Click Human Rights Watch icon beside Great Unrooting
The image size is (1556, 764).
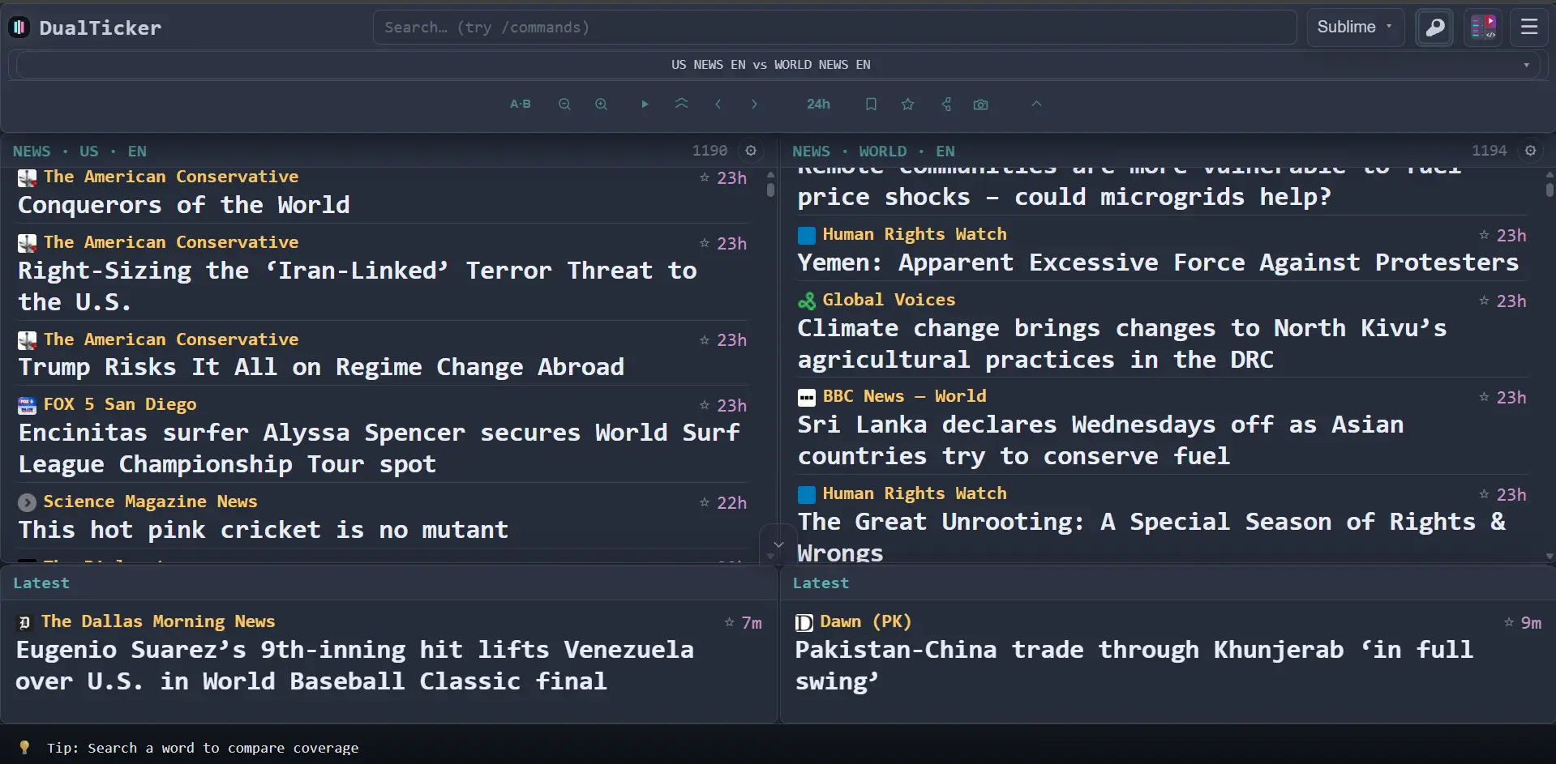[806, 494]
